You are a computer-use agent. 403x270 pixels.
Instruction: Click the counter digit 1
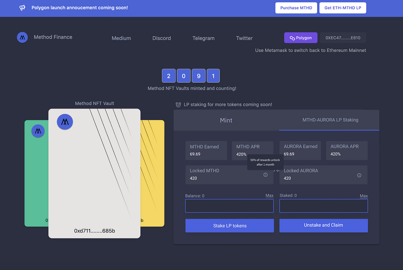point(213,76)
